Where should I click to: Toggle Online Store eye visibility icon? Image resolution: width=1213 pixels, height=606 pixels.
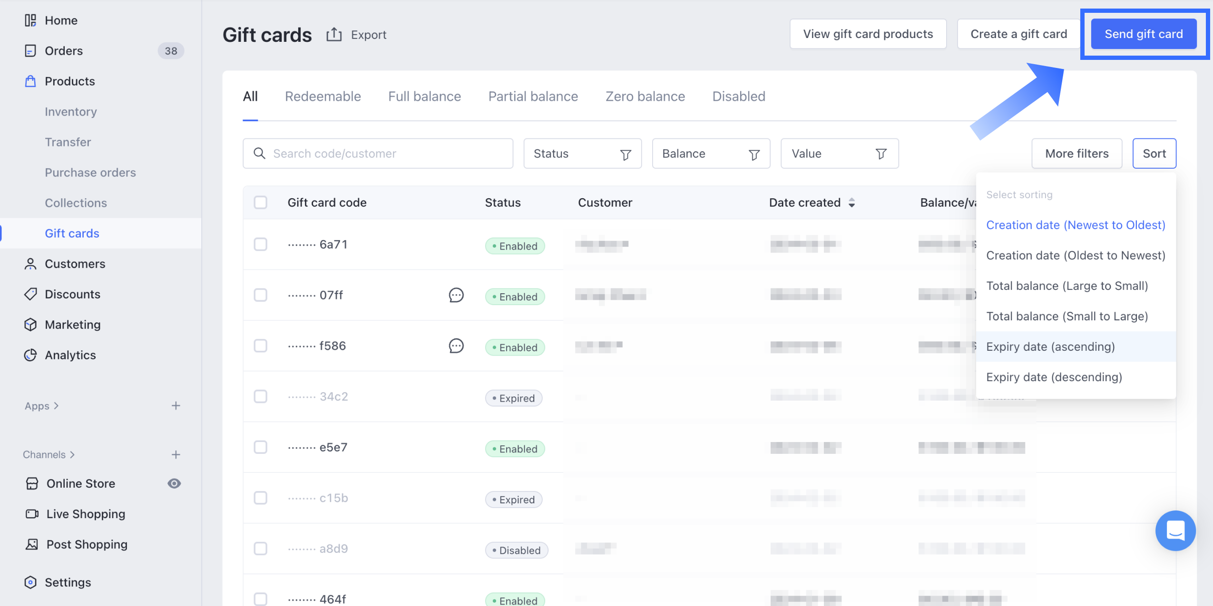click(x=174, y=483)
